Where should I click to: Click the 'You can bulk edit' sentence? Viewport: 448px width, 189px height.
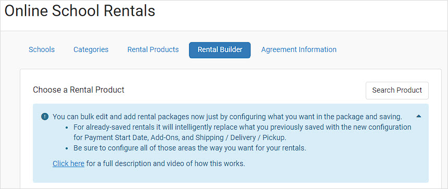(228, 117)
